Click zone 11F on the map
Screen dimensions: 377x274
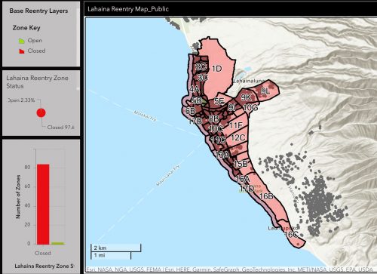coord(235,125)
